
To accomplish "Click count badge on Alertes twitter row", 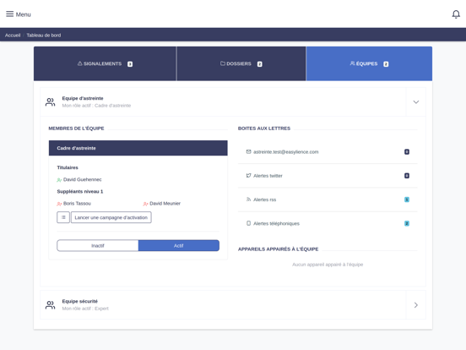I will pyautogui.click(x=407, y=176).
